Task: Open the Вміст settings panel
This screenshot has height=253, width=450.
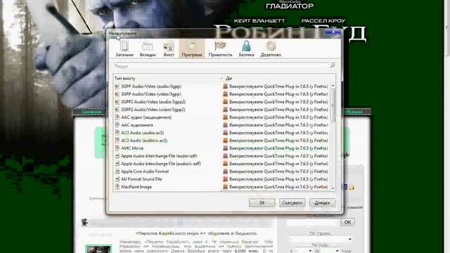Action: pyautogui.click(x=169, y=48)
